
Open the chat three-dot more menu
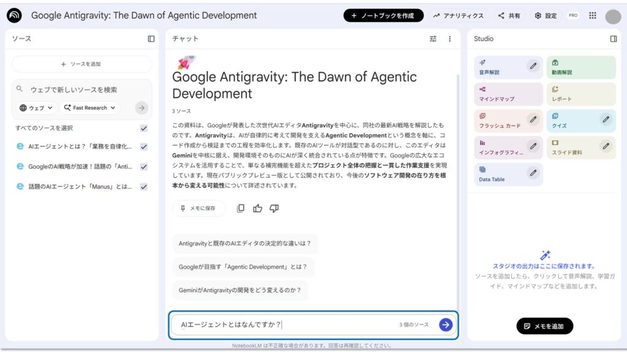point(449,38)
